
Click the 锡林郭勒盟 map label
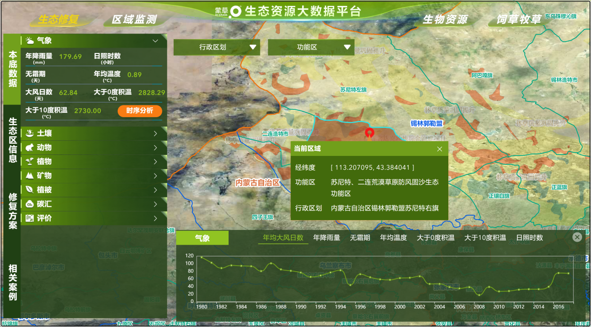426,124
